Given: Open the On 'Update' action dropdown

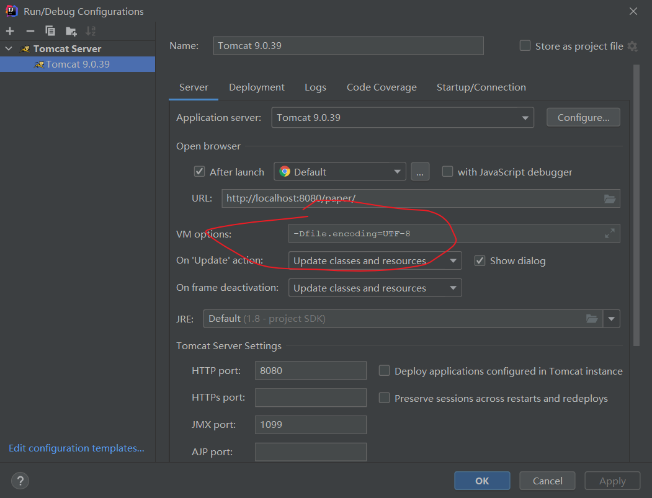Looking at the screenshot, I should 375,260.
